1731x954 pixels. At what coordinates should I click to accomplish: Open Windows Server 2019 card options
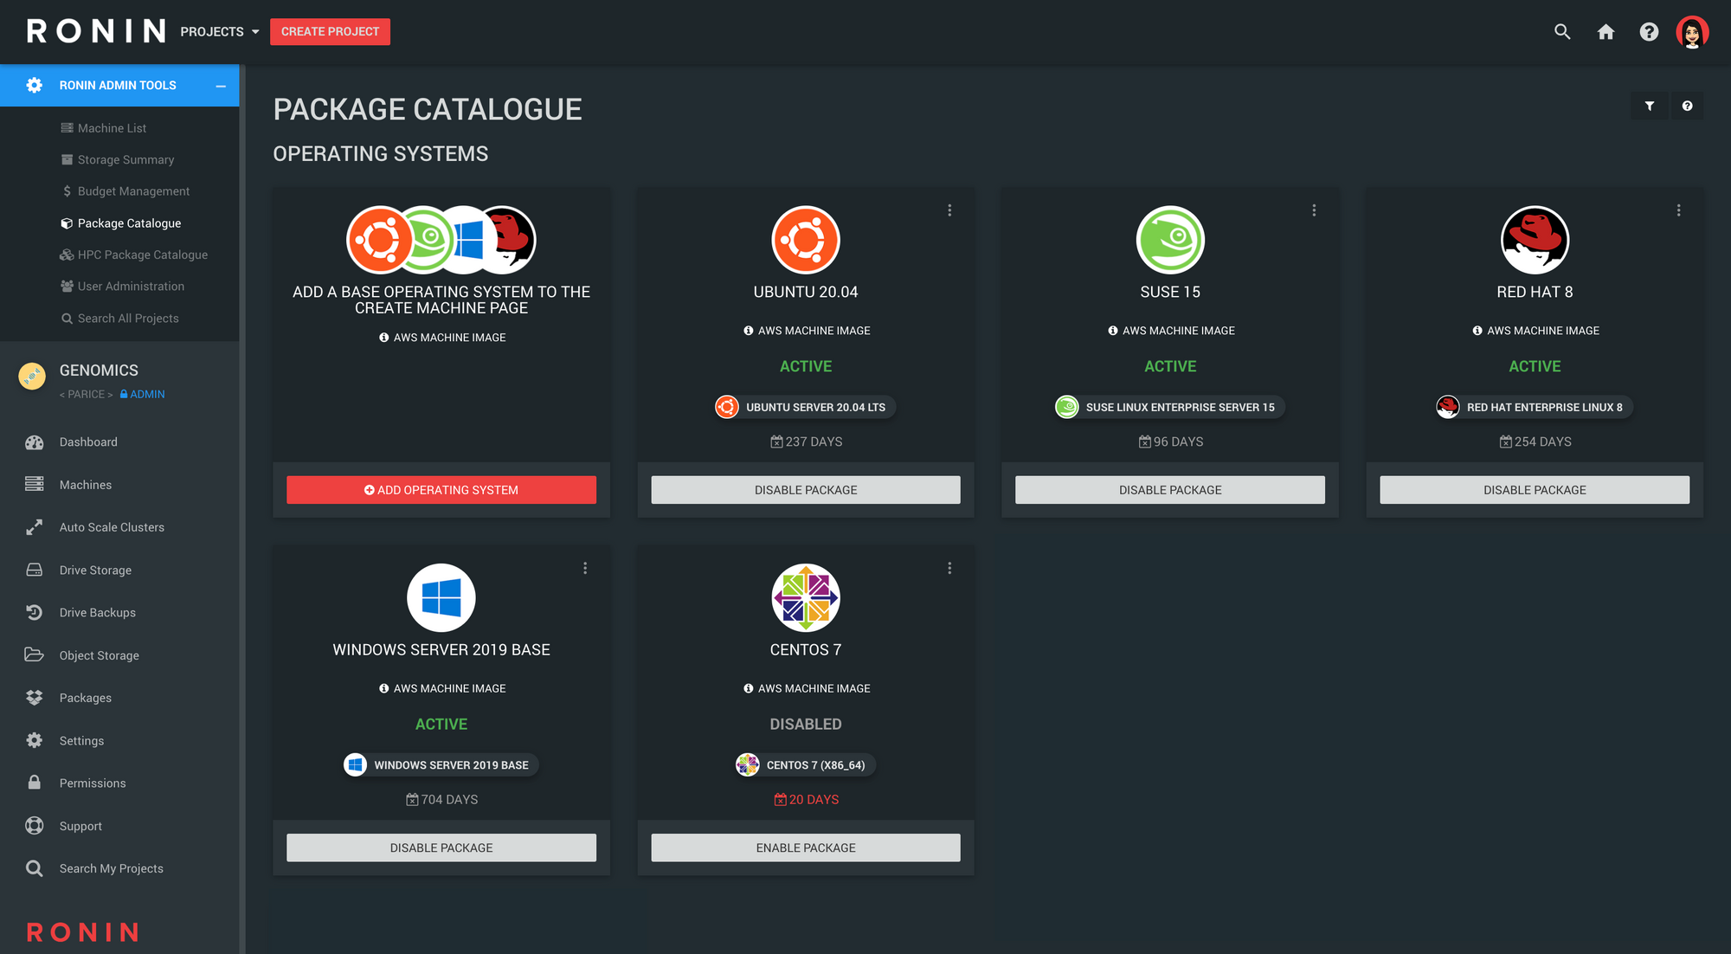585,568
